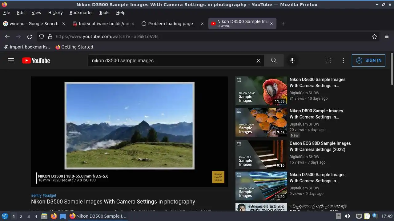The height and width of the screenshot is (221, 394).
Task: Go to YouTube home via the logo
Action: (36, 60)
